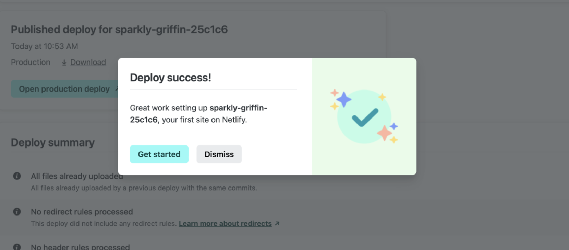Screen dimensions: 569x250
Task: Click info icon beside No header rules processed
Action: pyautogui.click(x=17, y=247)
